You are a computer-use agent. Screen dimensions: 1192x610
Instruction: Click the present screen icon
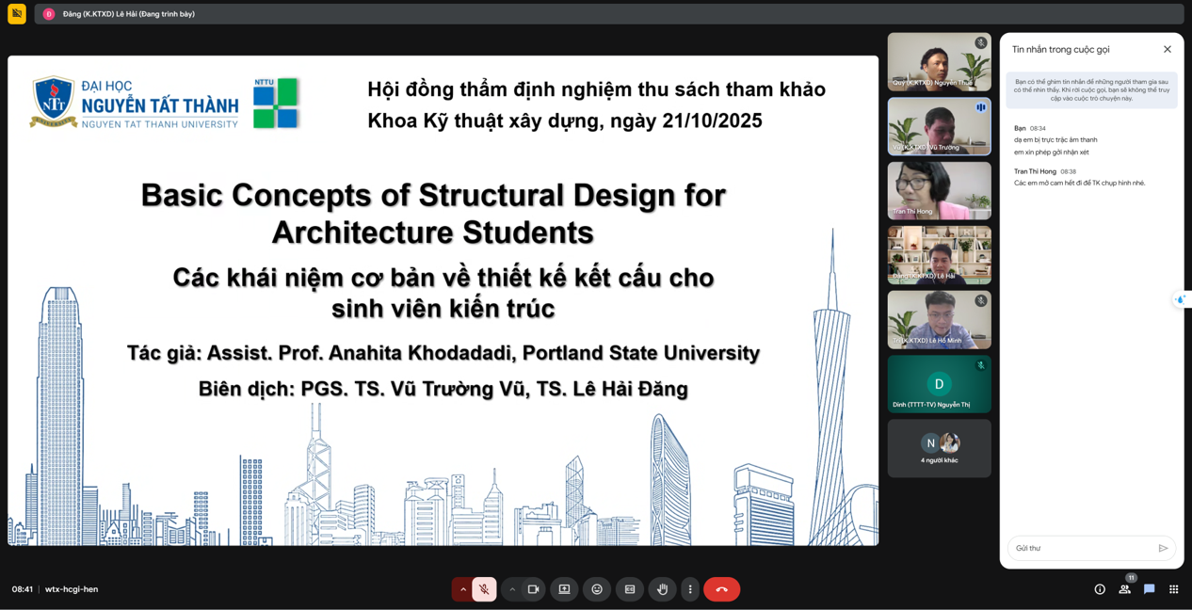(x=565, y=589)
